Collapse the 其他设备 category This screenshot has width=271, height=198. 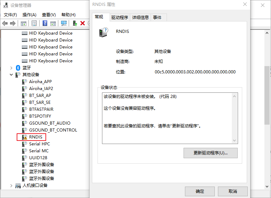point(11,75)
